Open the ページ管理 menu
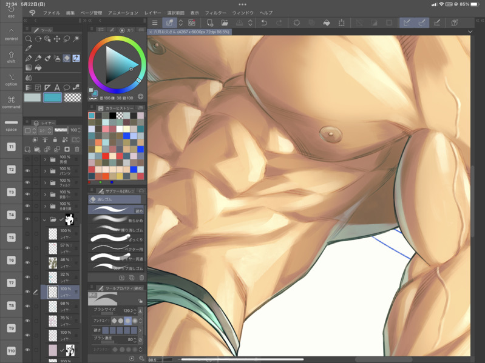 pos(91,13)
